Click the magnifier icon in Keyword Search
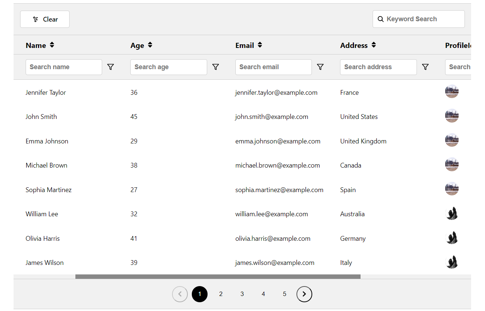485x311 pixels. point(381,19)
